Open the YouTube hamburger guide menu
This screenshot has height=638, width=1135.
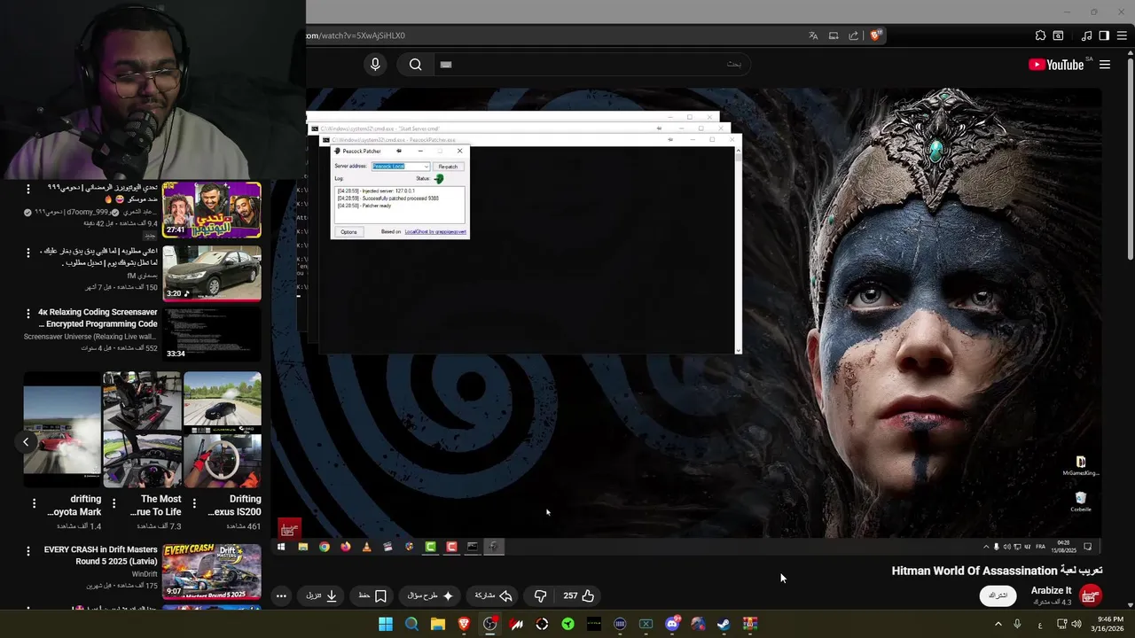[1105, 65]
